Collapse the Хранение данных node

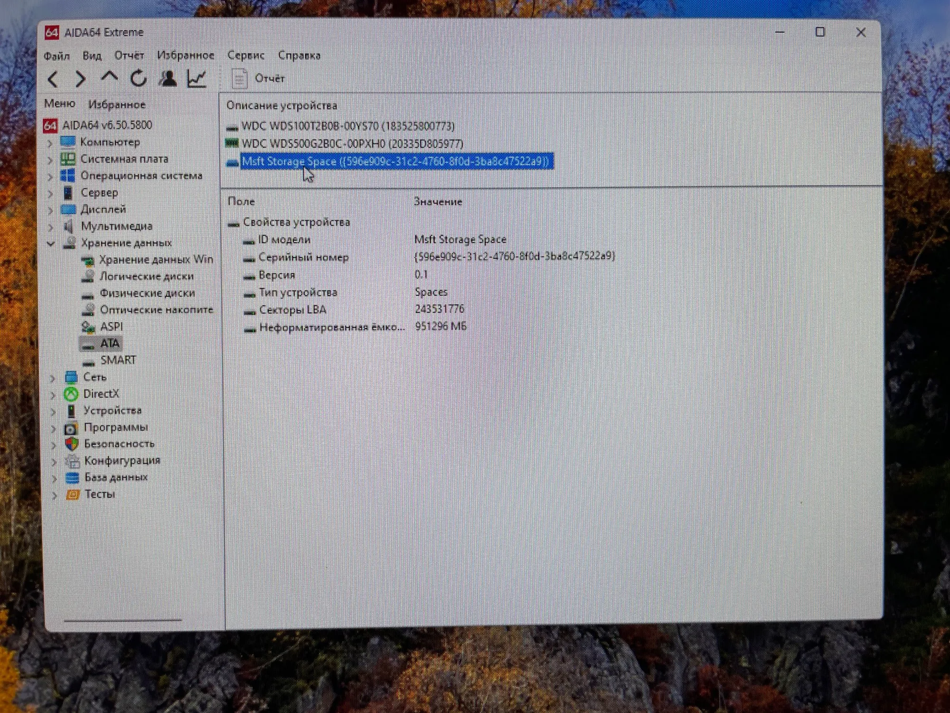pyautogui.click(x=51, y=243)
